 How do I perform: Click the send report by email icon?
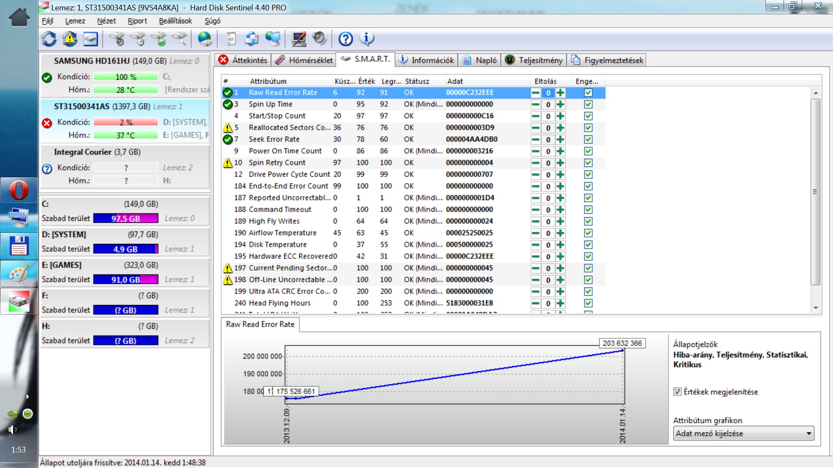pos(252,39)
